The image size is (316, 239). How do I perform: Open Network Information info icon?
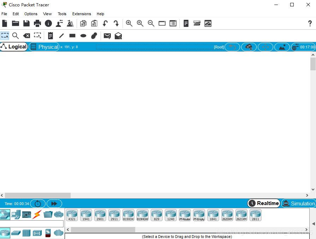(48, 23)
